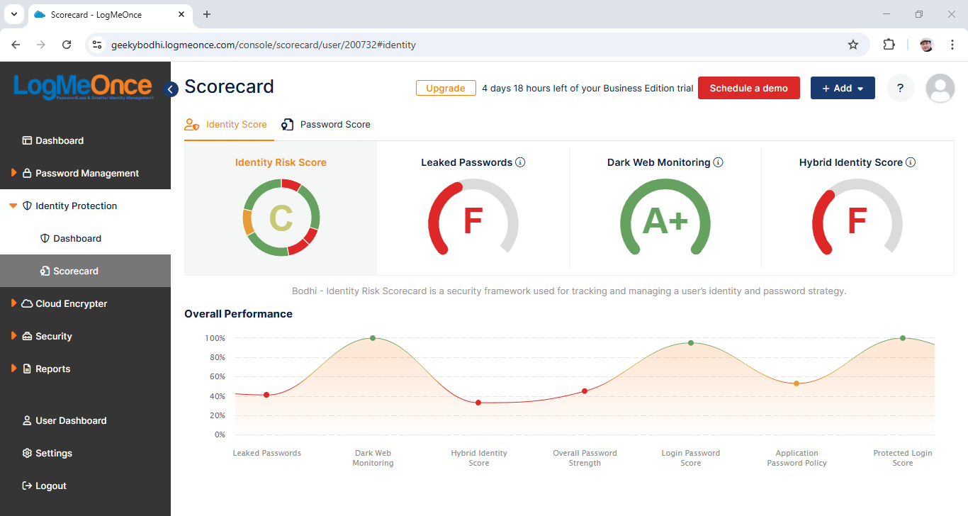Click the Scorecard page title
968x516 pixels.
229,86
